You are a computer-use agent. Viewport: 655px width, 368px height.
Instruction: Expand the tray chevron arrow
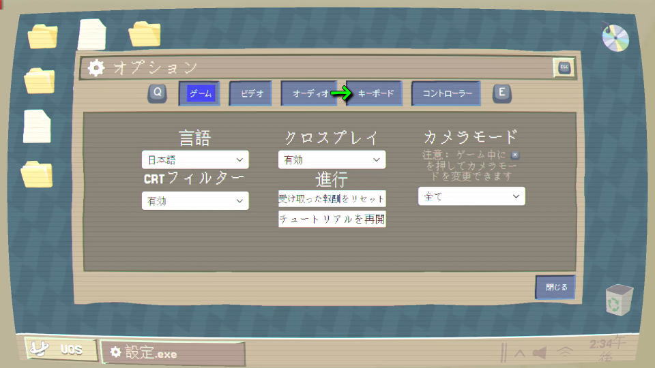519,353
